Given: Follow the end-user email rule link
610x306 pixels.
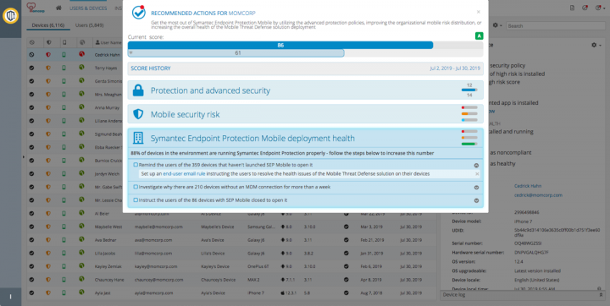Looking at the screenshot, I should pyautogui.click(x=184, y=174).
